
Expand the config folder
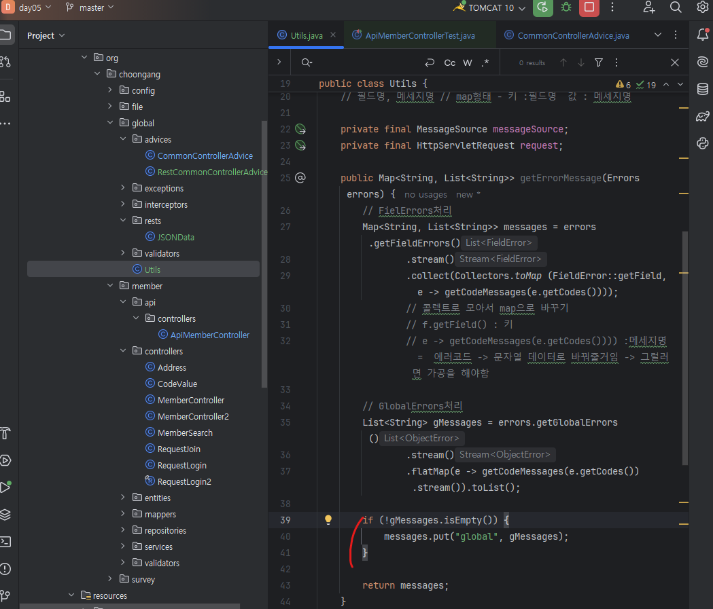(x=110, y=90)
